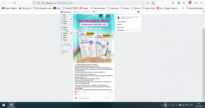Open the extensions puzzle icon

tap(184, 3)
